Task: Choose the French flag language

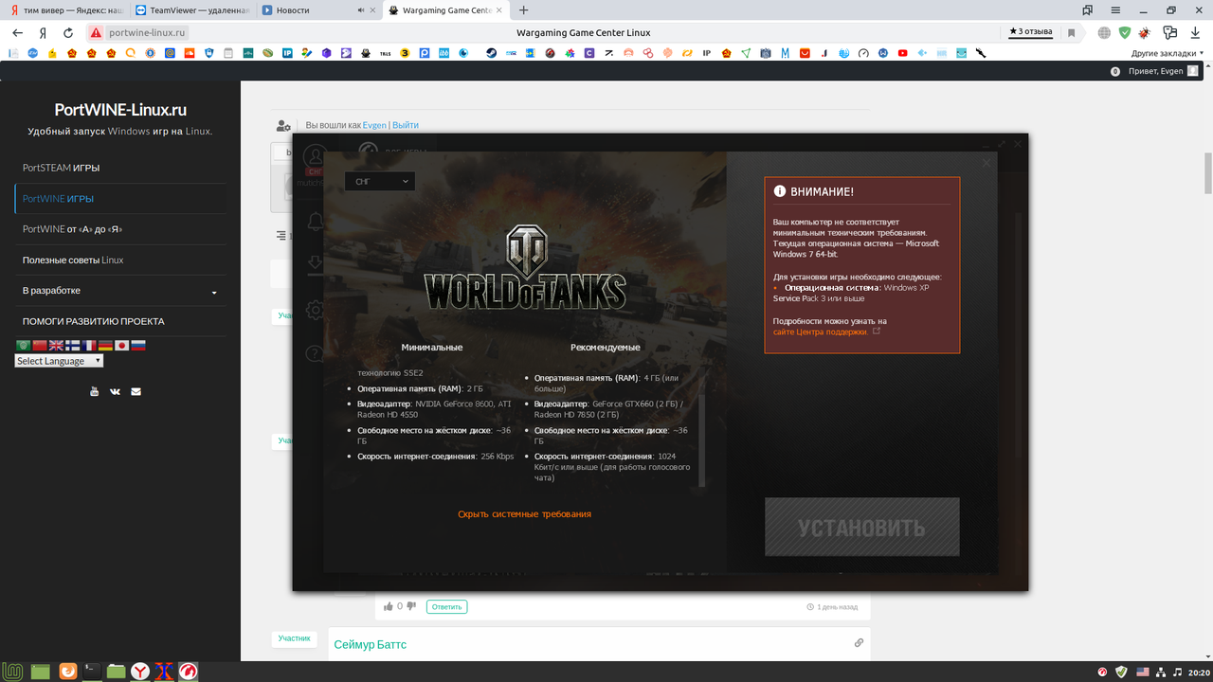Action: pos(89,346)
